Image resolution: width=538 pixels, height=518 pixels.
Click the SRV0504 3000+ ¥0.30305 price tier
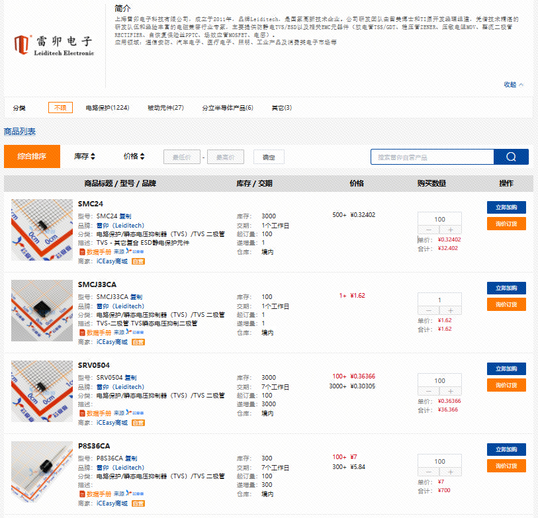[x=352, y=386]
